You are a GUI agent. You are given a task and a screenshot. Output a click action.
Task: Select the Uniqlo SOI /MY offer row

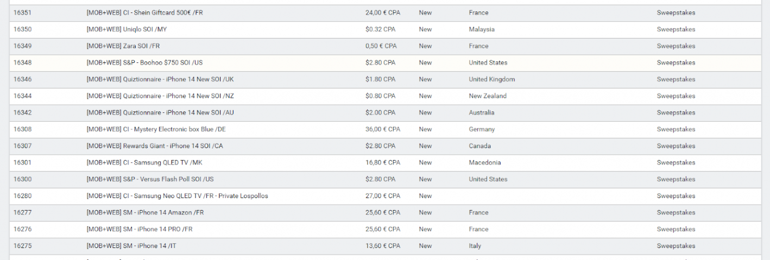click(x=385, y=29)
